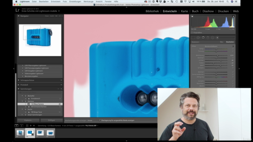Image resolution: width=253 pixels, height=142 pixels.
Task: Switch to the Bibliothek module
Action: click(152, 11)
